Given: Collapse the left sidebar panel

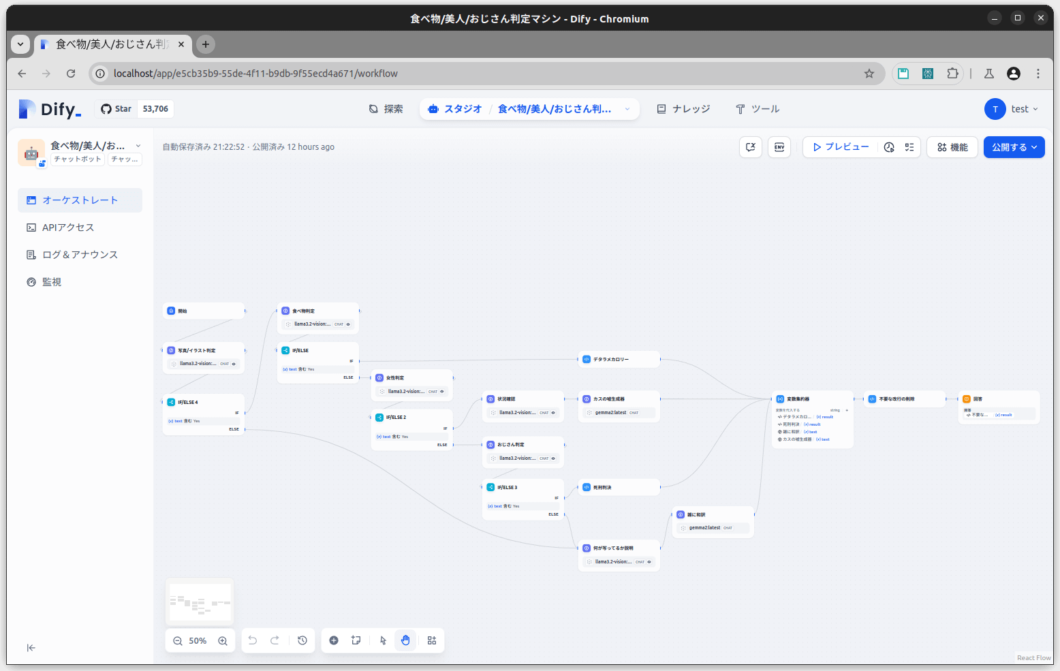Looking at the screenshot, I should pos(31,648).
